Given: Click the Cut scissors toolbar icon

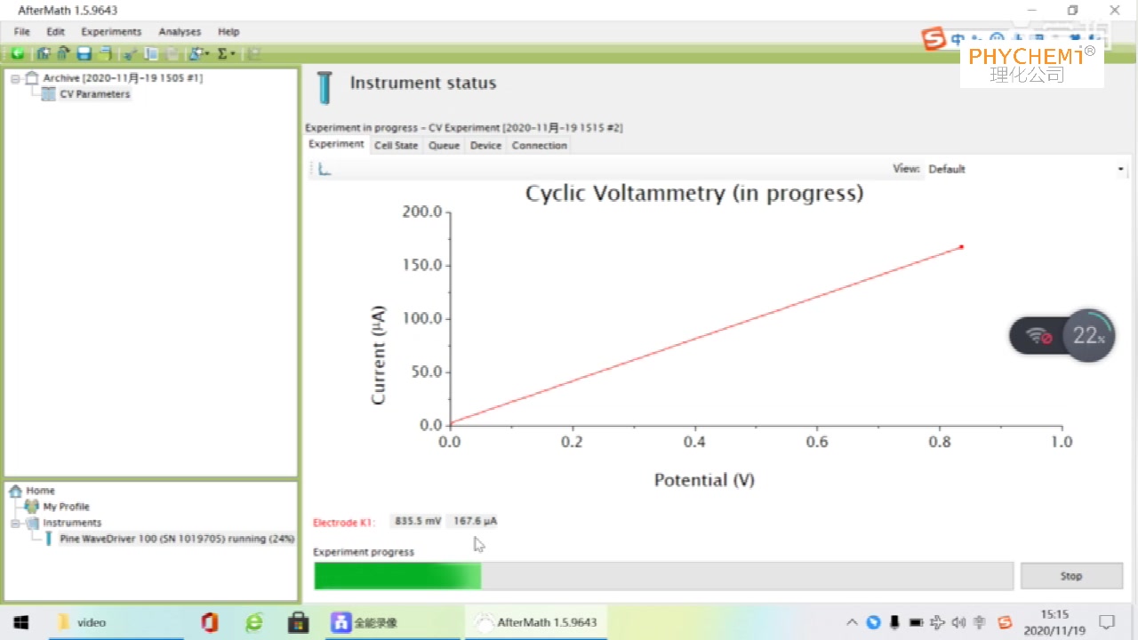Looking at the screenshot, I should [130, 53].
